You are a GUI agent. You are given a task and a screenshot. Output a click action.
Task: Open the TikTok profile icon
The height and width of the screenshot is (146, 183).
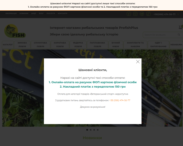tap(149, 14)
